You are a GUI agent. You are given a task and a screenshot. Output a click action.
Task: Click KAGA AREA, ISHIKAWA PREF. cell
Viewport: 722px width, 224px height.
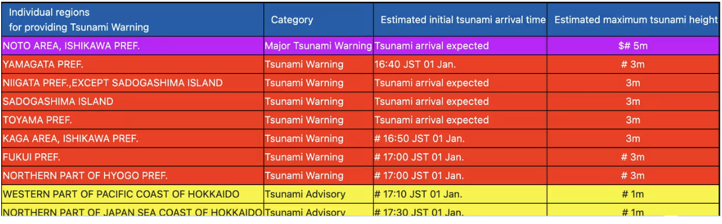point(133,139)
